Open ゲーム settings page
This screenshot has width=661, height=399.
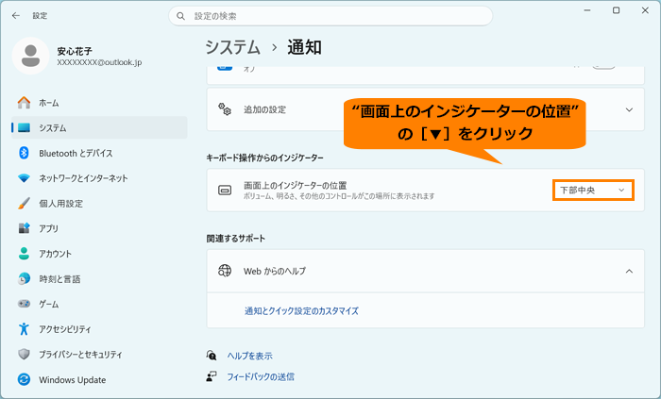(x=99, y=304)
